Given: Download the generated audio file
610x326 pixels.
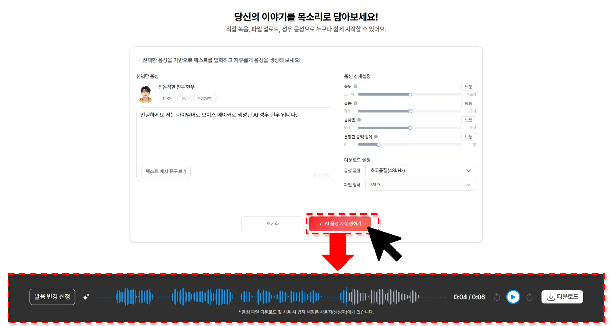Looking at the screenshot, I should pyautogui.click(x=562, y=297).
